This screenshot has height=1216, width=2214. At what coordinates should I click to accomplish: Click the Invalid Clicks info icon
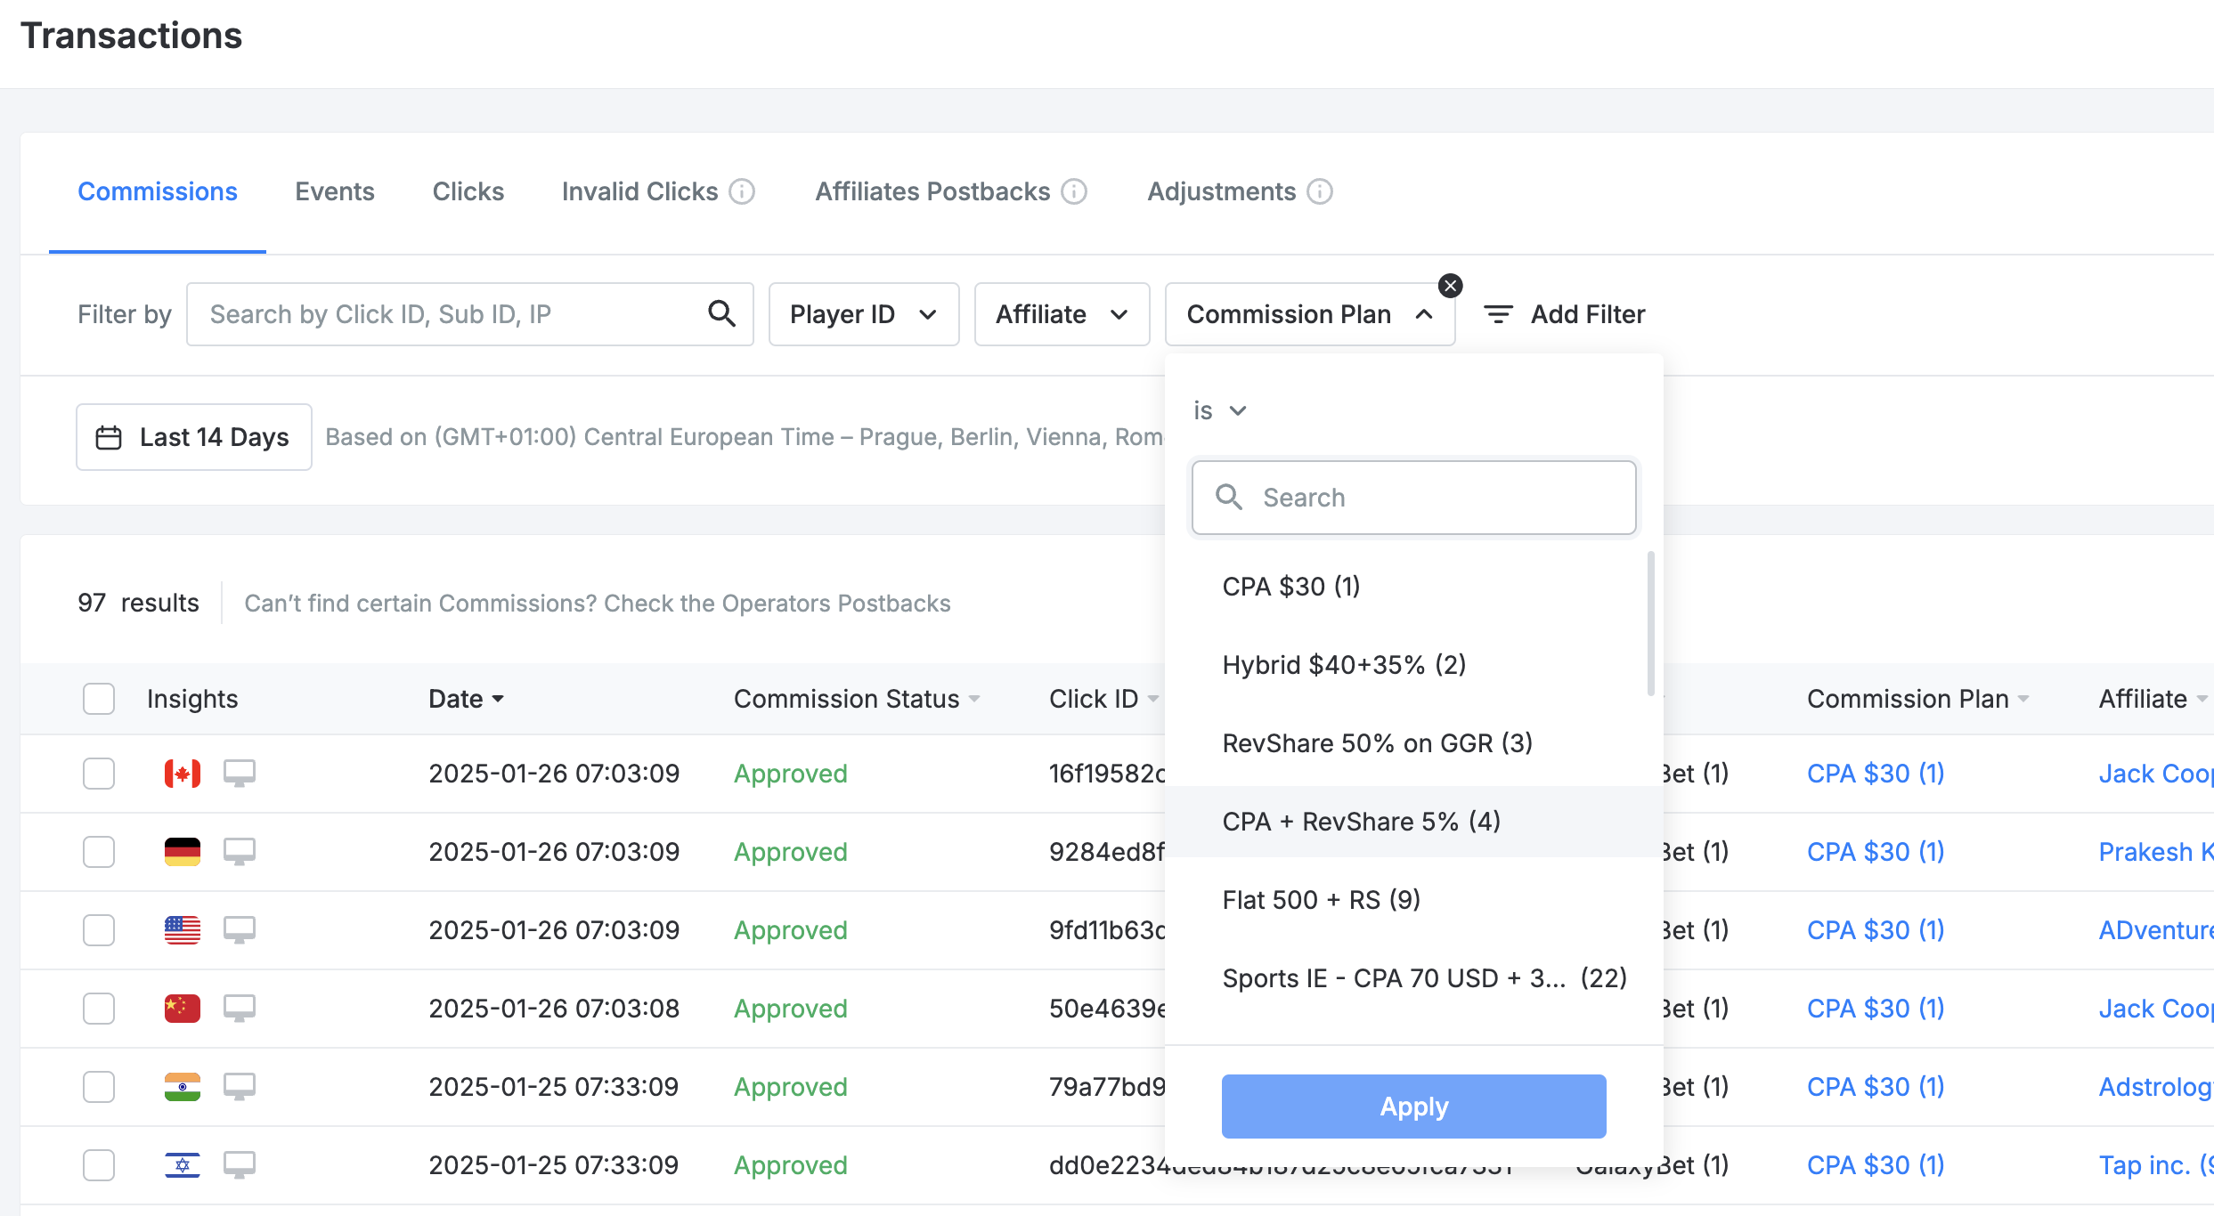click(x=742, y=191)
